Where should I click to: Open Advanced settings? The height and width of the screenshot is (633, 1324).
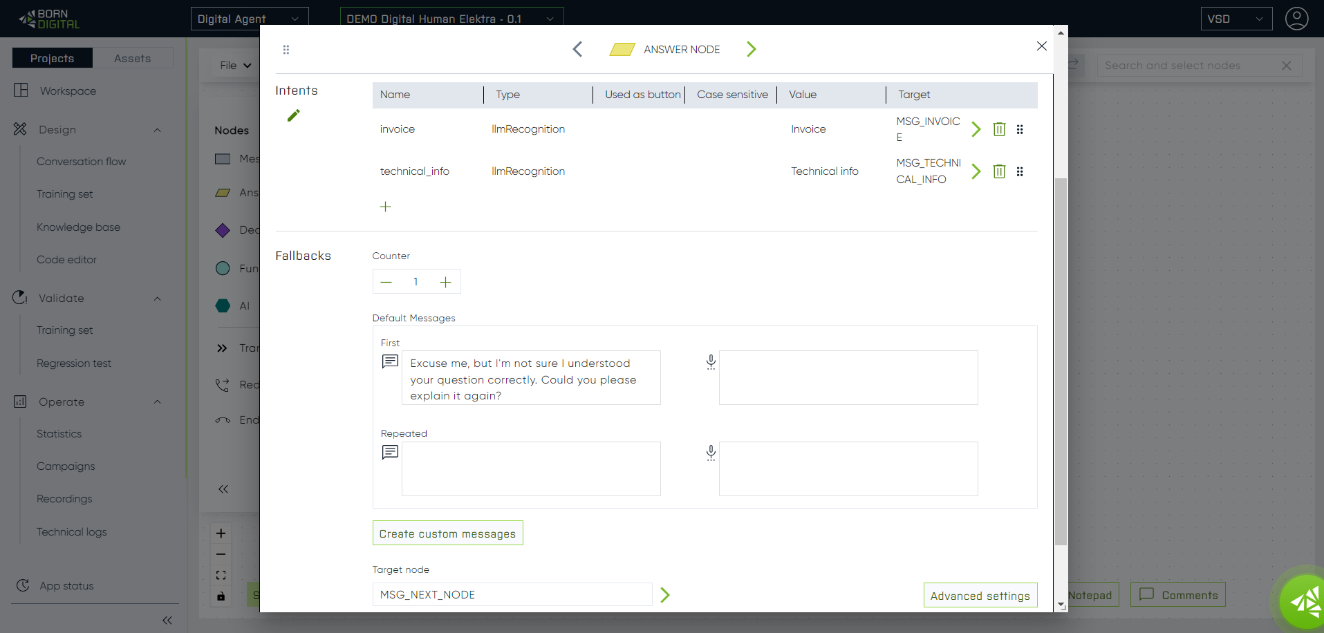point(980,596)
